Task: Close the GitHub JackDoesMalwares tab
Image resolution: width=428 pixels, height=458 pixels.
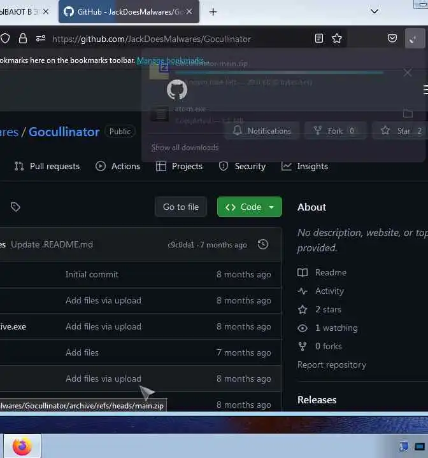Action: point(189,11)
